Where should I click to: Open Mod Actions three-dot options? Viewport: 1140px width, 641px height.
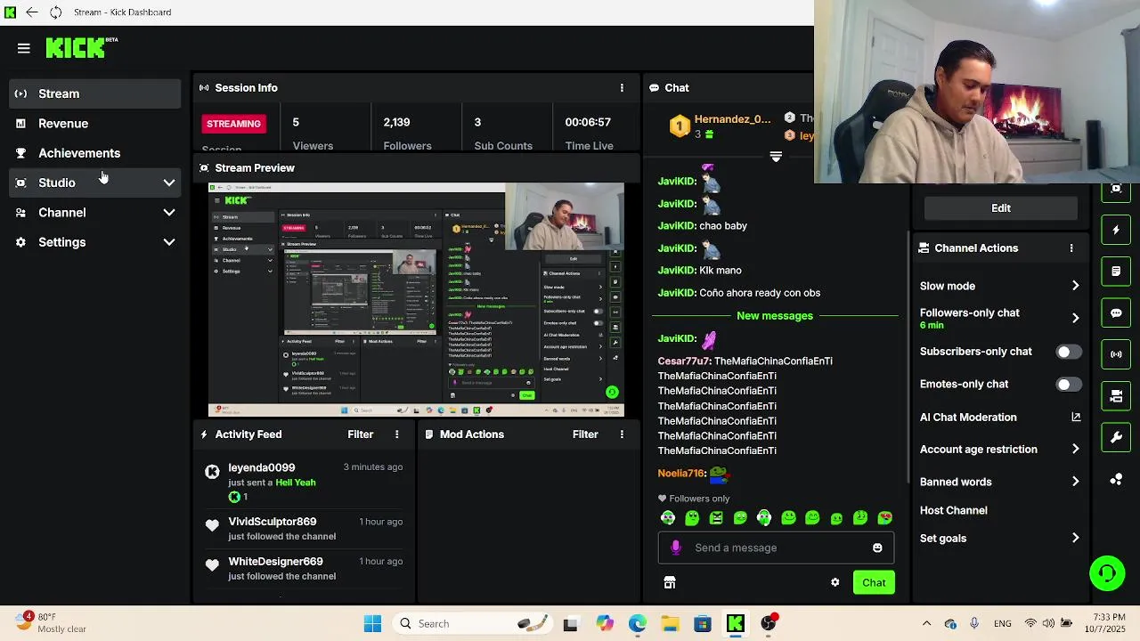(x=622, y=434)
